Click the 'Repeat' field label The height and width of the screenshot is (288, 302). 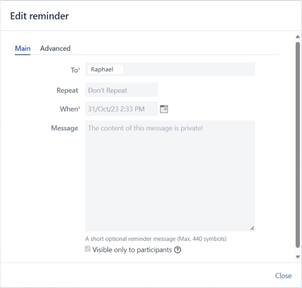[67, 90]
